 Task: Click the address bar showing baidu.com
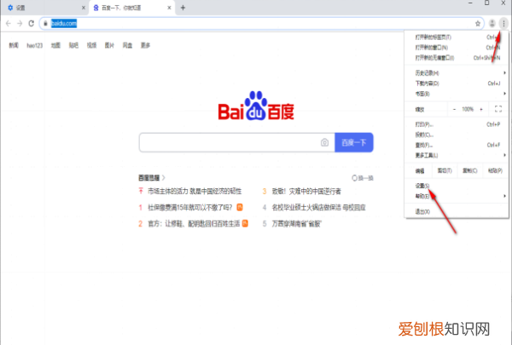tap(261, 24)
